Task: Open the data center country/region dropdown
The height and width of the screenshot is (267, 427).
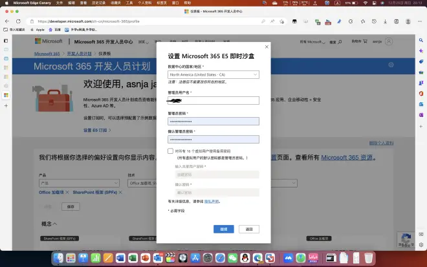Action: 213,74
